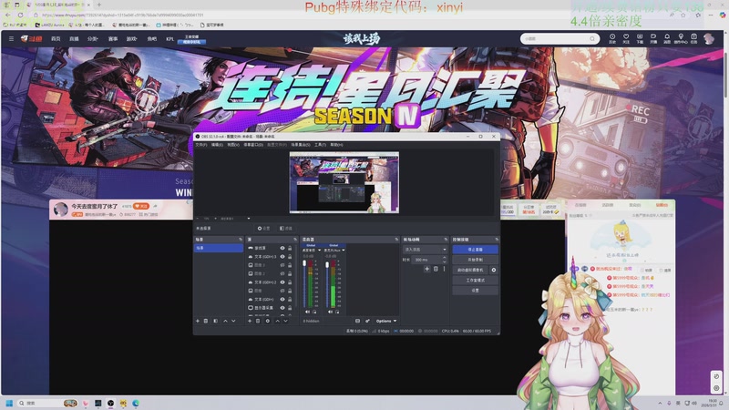Open OBS Studio icon on Windows taskbar
This screenshot has height=410, width=729.
click(x=110, y=403)
